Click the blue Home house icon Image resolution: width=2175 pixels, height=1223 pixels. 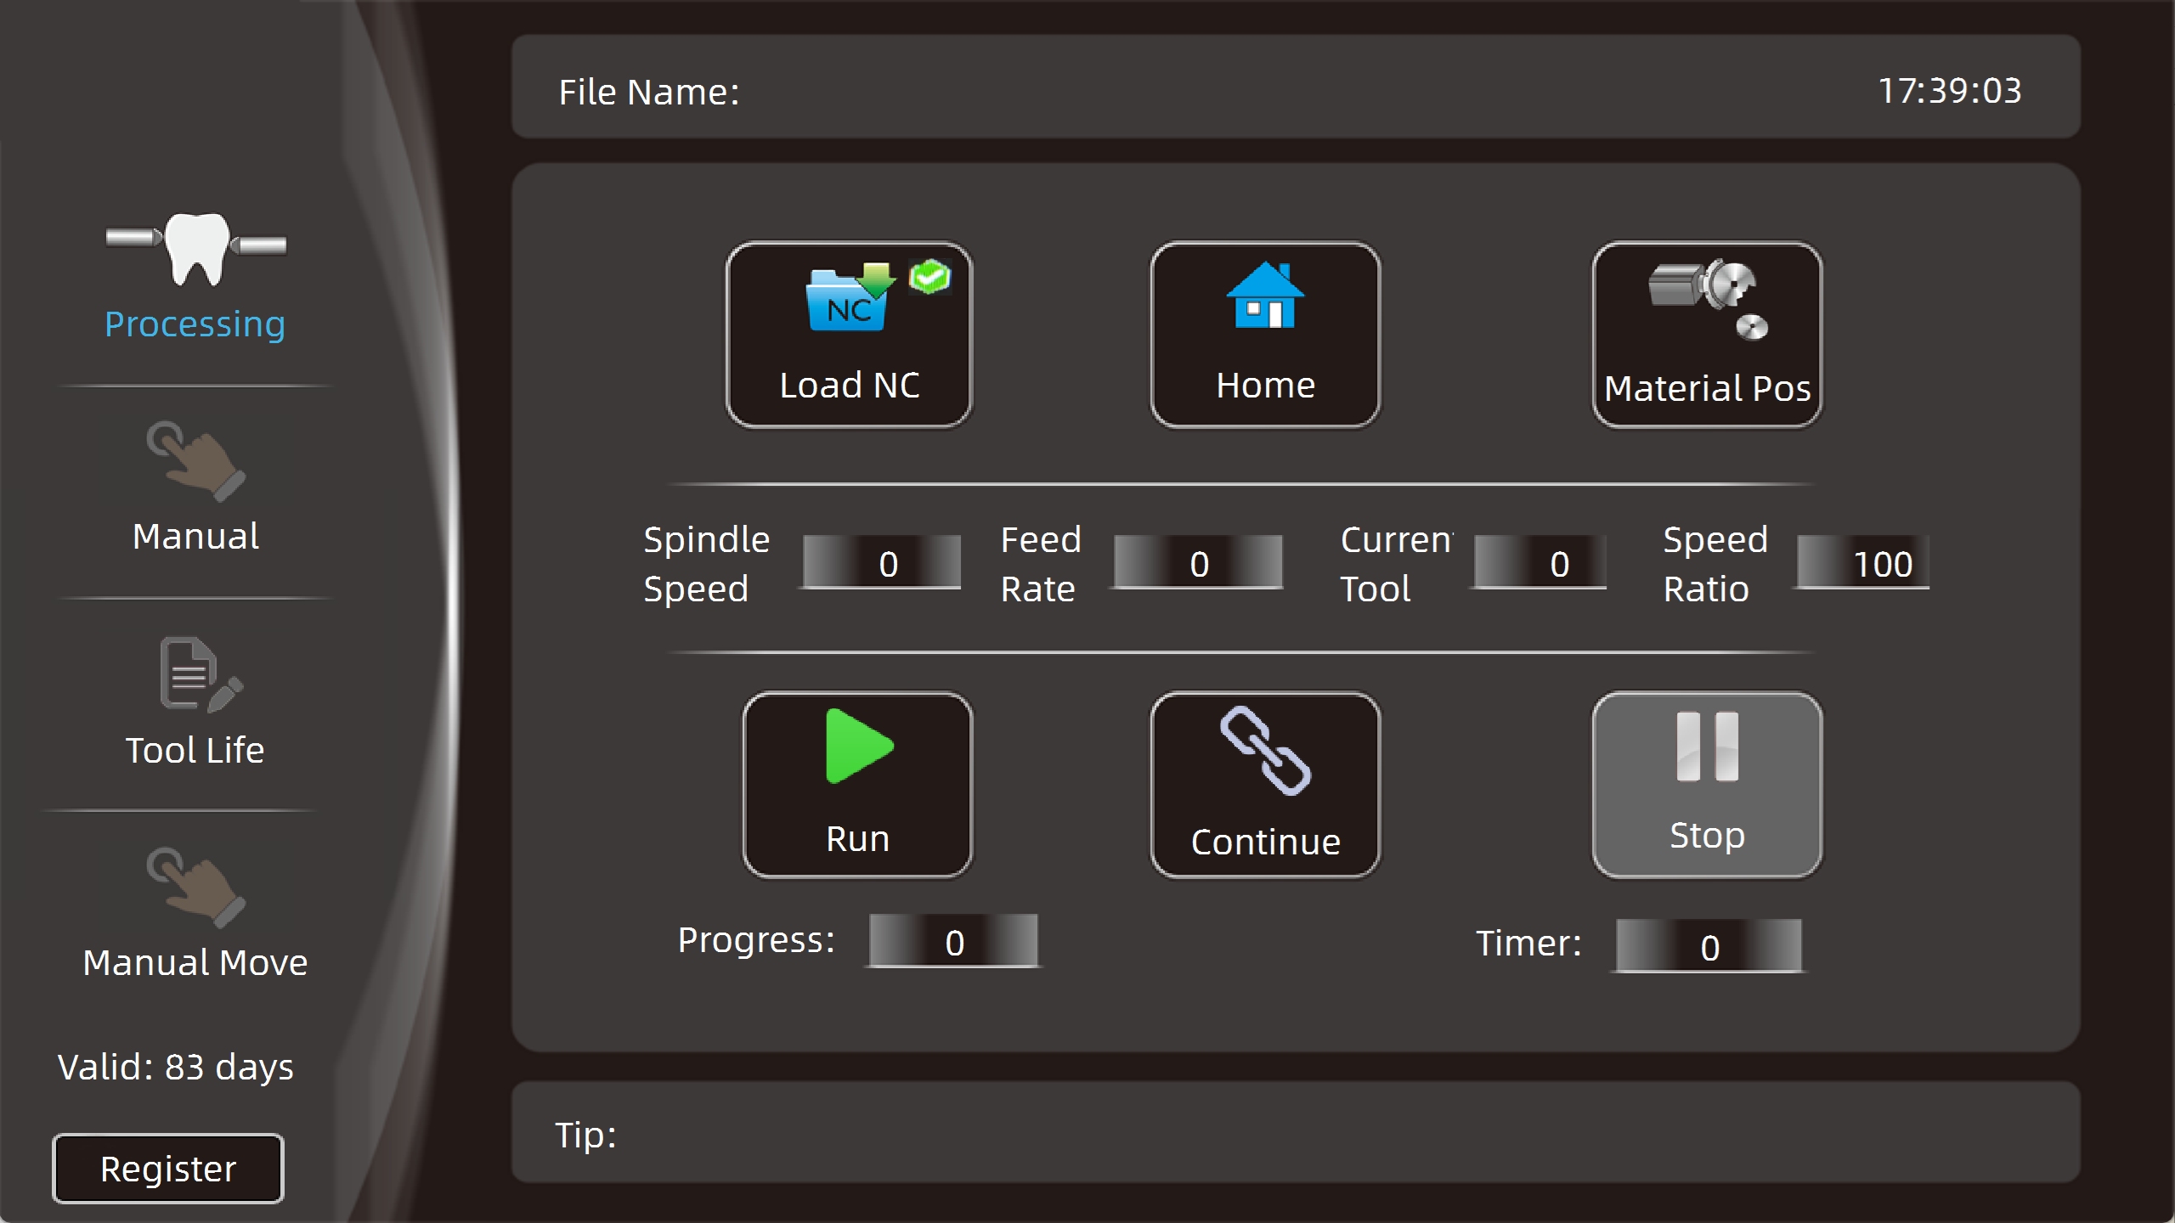point(1265,295)
